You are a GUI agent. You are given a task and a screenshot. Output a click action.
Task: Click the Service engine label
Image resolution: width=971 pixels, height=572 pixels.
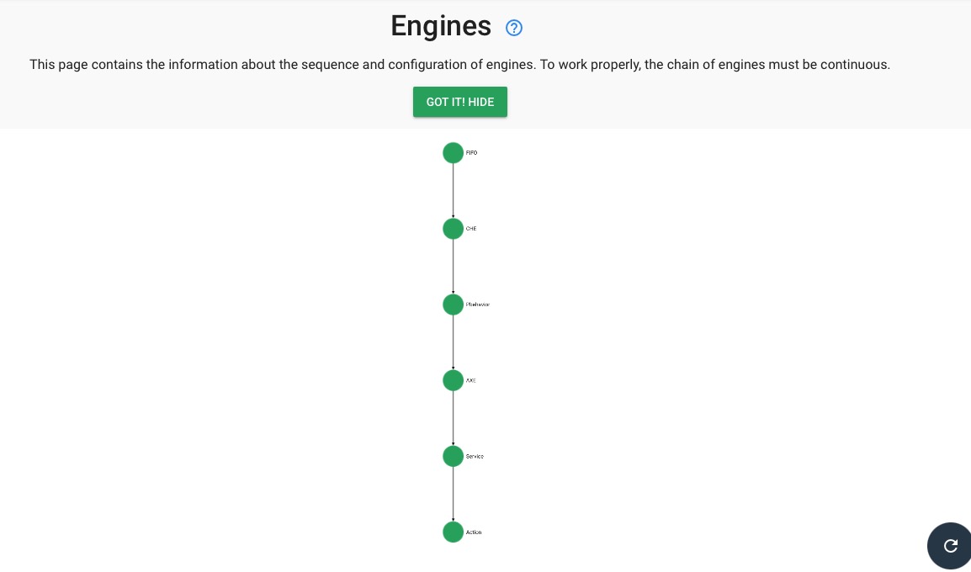[475, 456]
